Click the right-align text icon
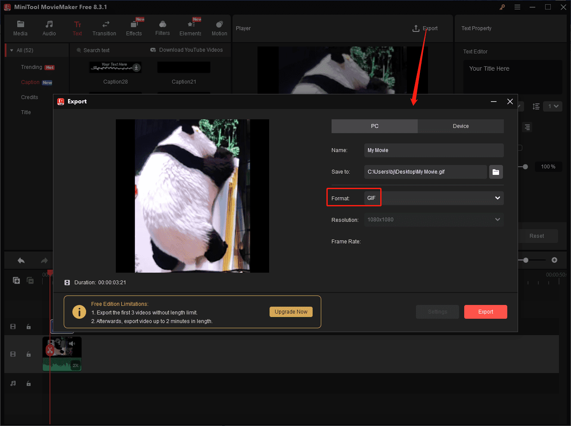The width and height of the screenshot is (571, 426). (x=527, y=127)
